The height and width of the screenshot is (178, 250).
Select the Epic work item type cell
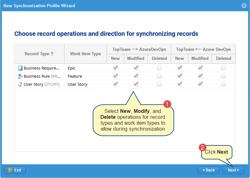(72, 68)
